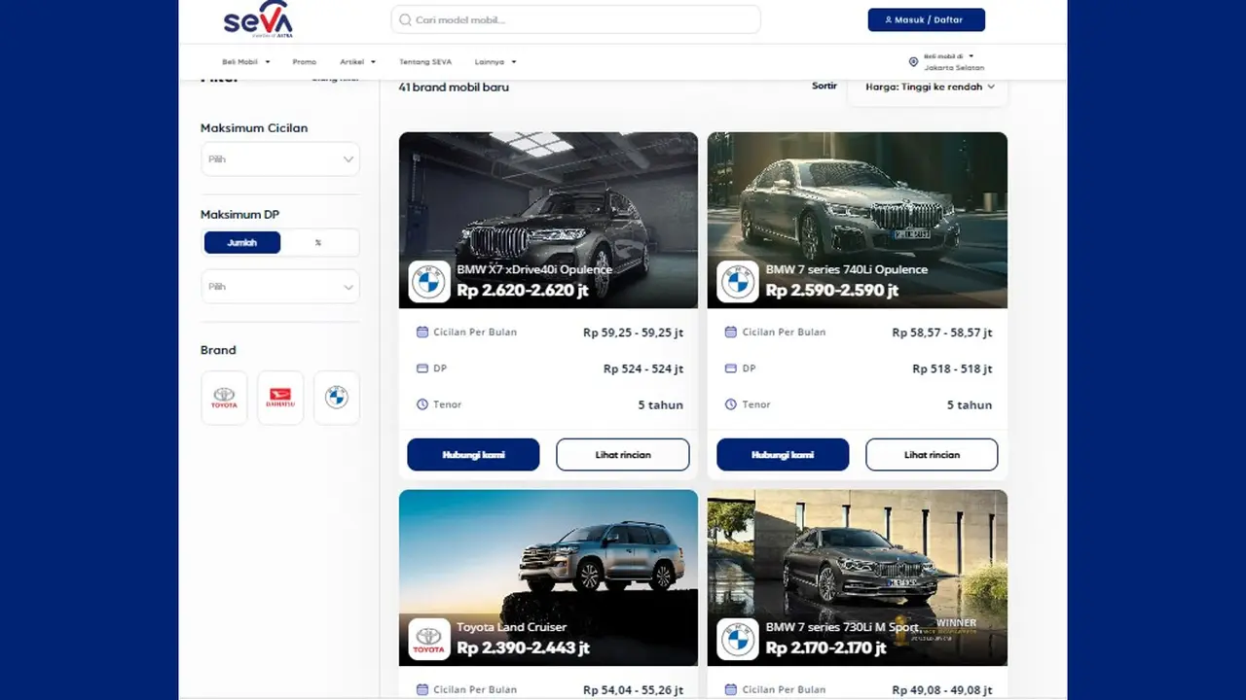1246x700 pixels.
Task: Click DP value Rp 518 - 518 jt
Action: (952, 368)
